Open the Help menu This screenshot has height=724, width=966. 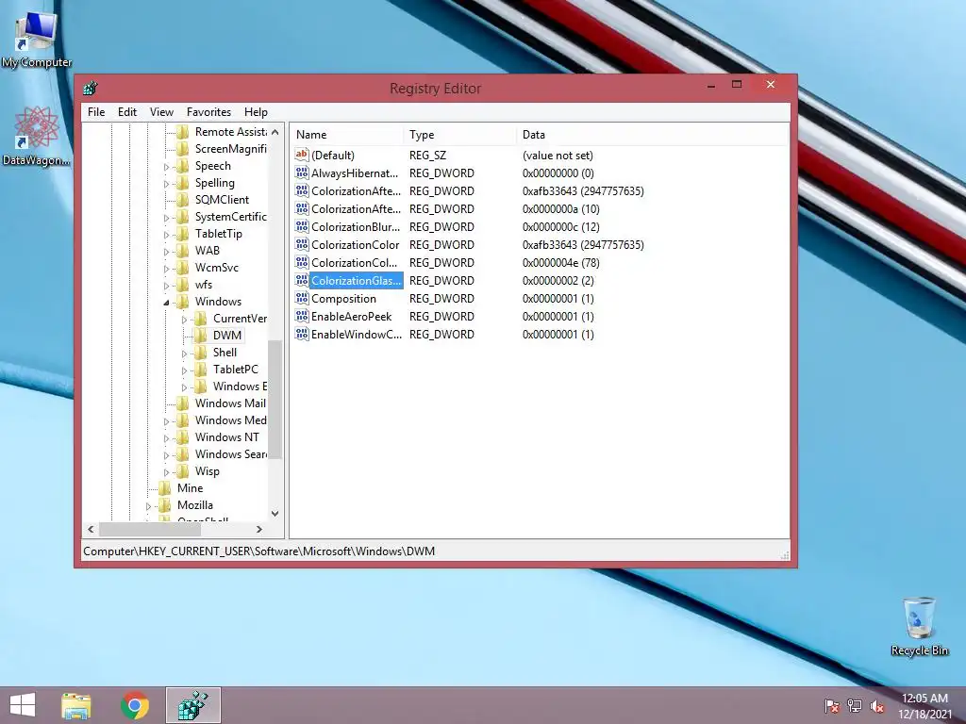(x=256, y=112)
